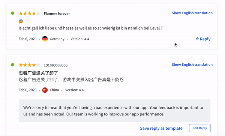Viewport: 225px width, 136px height.
Task: Click the Feb 6, 2020 date of the China review
Action: tap(27, 90)
